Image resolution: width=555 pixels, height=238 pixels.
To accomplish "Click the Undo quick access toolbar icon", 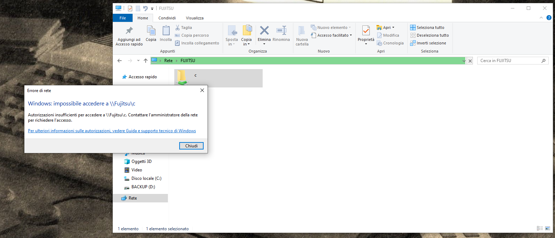I will [x=145, y=8].
